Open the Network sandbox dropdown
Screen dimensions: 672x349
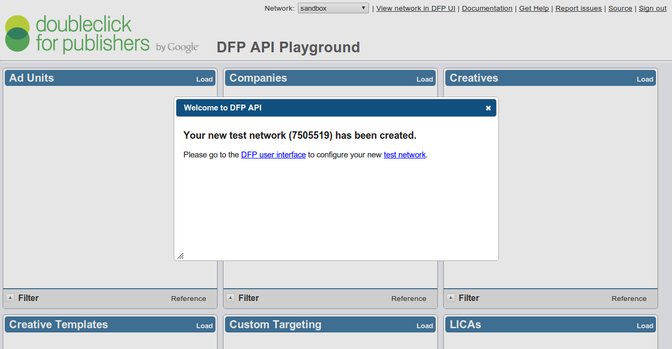coord(333,8)
